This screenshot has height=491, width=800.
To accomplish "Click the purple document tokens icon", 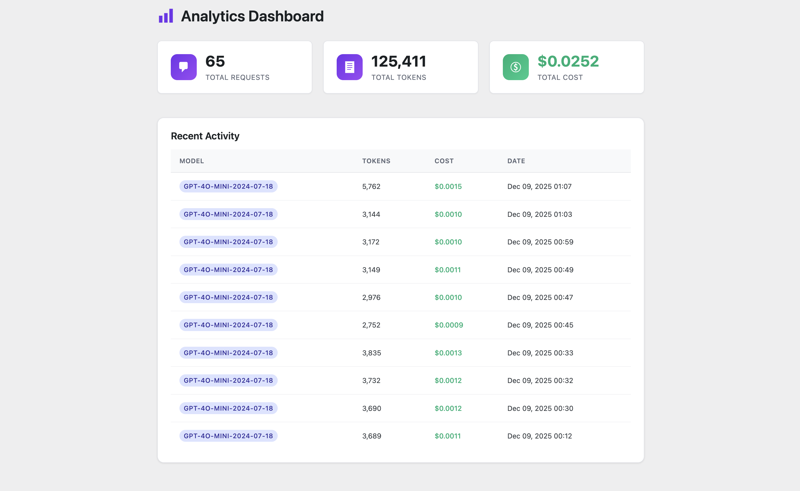I will click(349, 67).
